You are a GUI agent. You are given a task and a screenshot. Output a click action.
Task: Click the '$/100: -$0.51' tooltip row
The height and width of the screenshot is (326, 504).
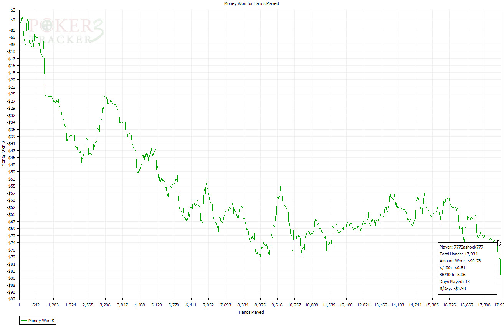[x=452, y=268]
